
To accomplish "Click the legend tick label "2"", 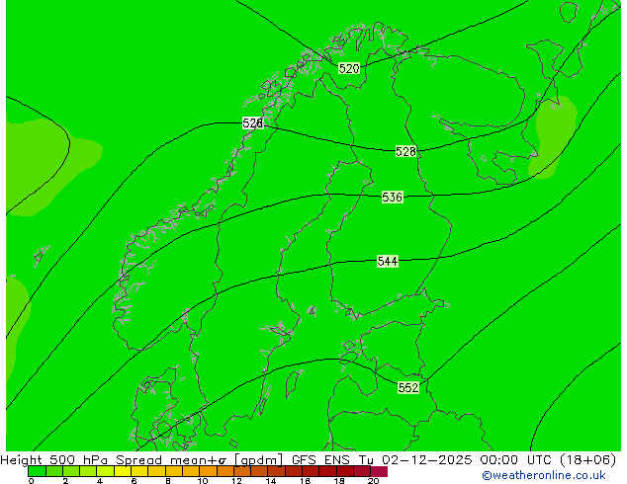I will click(65, 481).
